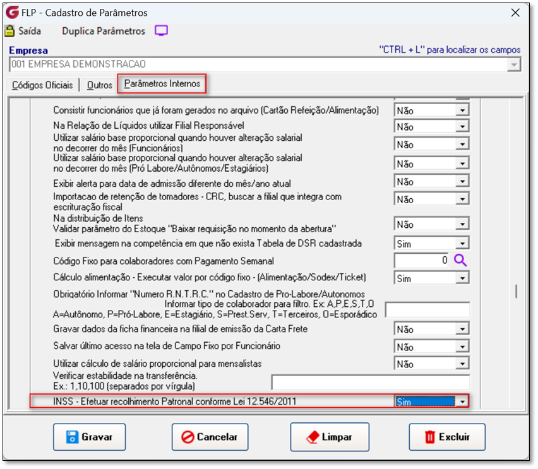Image resolution: width=538 pixels, height=469 pixels.
Task: Open Gravar dados da ficha financeira dropdown
Action: click(462, 329)
